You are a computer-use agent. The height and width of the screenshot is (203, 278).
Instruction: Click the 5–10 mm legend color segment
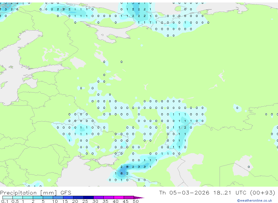(48, 197)
